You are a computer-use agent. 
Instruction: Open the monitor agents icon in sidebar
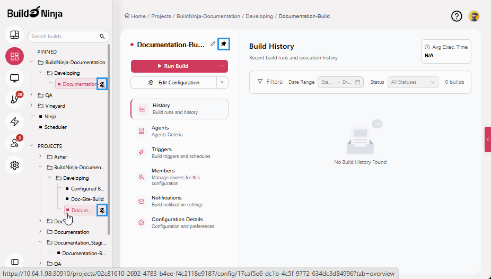(14, 78)
